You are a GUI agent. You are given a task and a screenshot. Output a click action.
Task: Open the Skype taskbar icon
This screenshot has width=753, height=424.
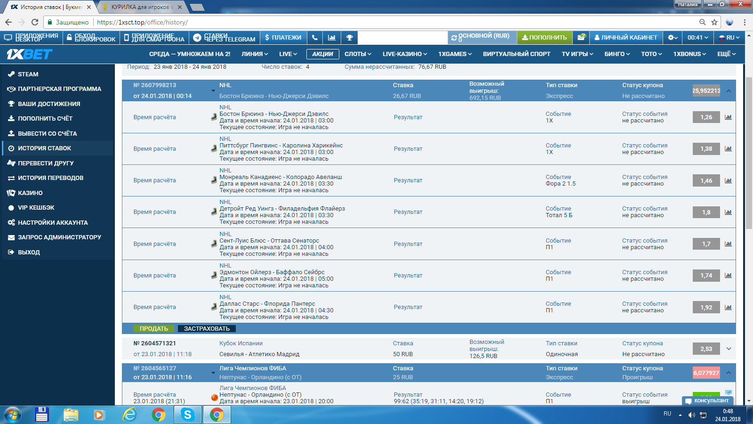187,415
